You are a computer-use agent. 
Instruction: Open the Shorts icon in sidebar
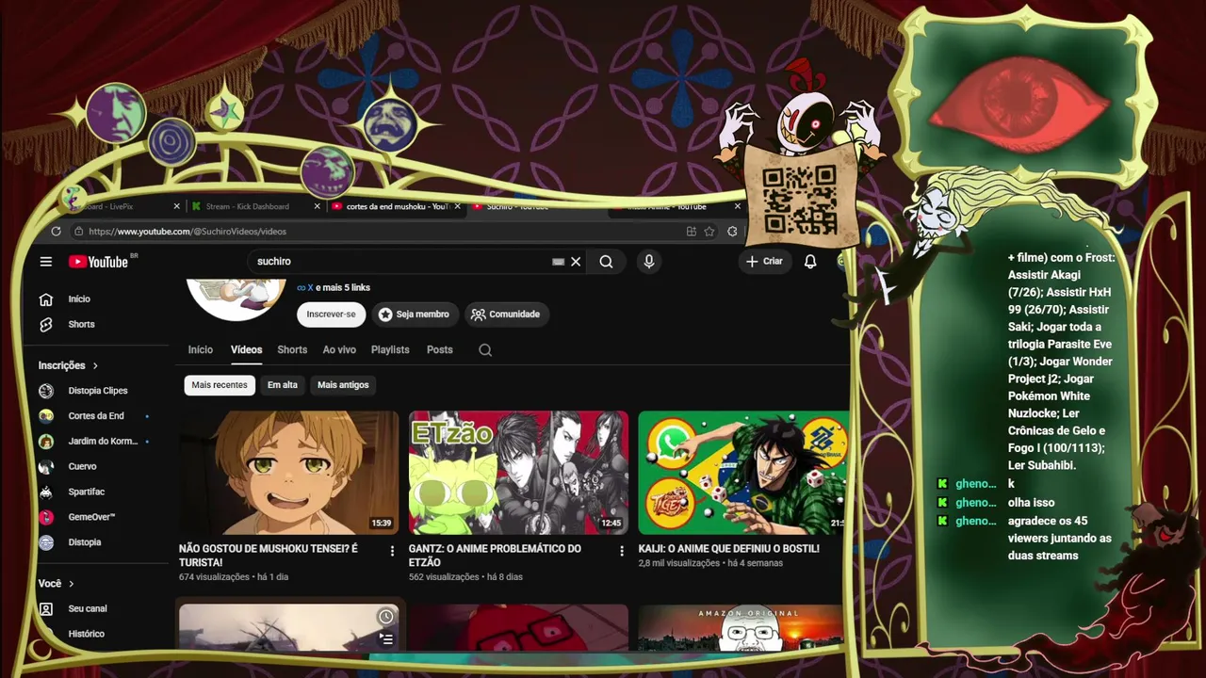[45, 325]
